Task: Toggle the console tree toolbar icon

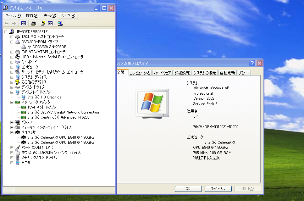Action: coord(24,24)
